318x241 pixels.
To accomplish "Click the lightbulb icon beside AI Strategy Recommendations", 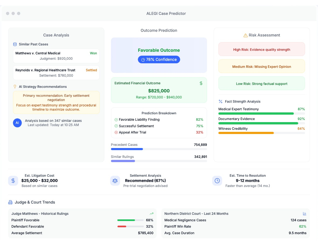I will point(15,86).
